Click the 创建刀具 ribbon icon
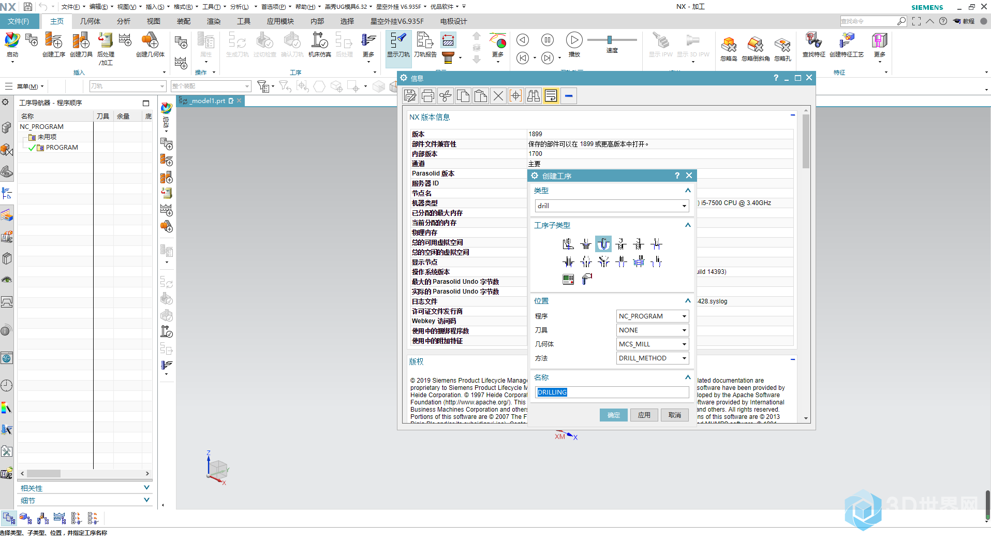 [81, 45]
